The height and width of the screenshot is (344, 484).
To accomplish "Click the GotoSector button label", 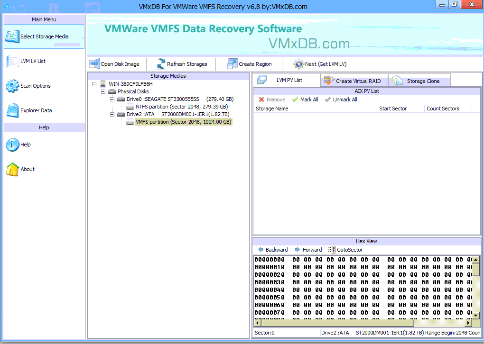I will pyautogui.click(x=350, y=250).
